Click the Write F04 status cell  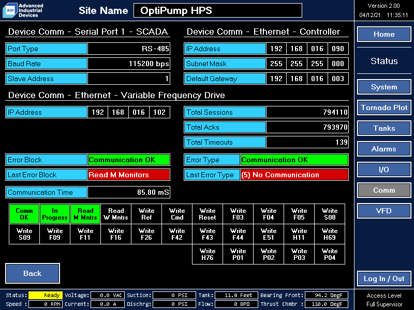[269, 214]
